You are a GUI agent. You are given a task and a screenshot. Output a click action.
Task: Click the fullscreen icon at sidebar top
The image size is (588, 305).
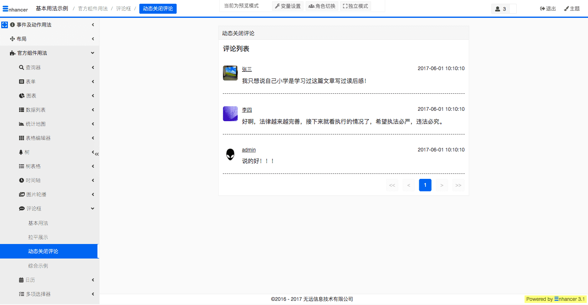point(5,25)
